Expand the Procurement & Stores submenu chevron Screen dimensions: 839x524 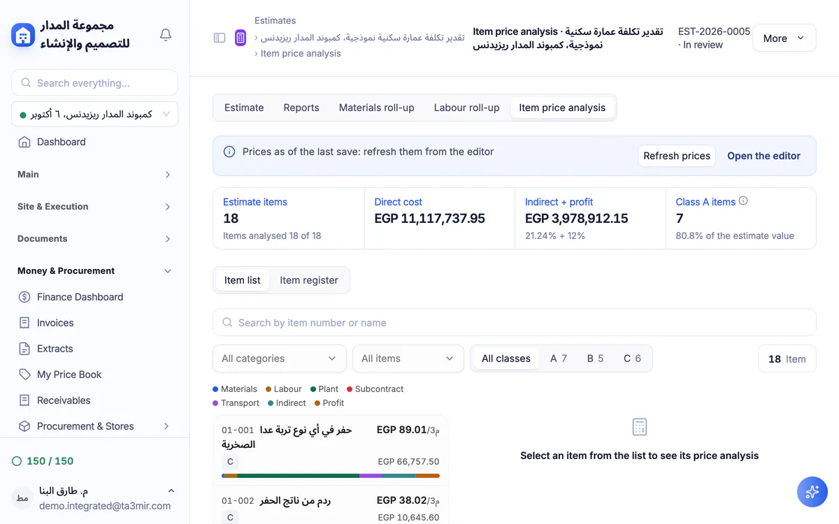[x=166, y=426]
